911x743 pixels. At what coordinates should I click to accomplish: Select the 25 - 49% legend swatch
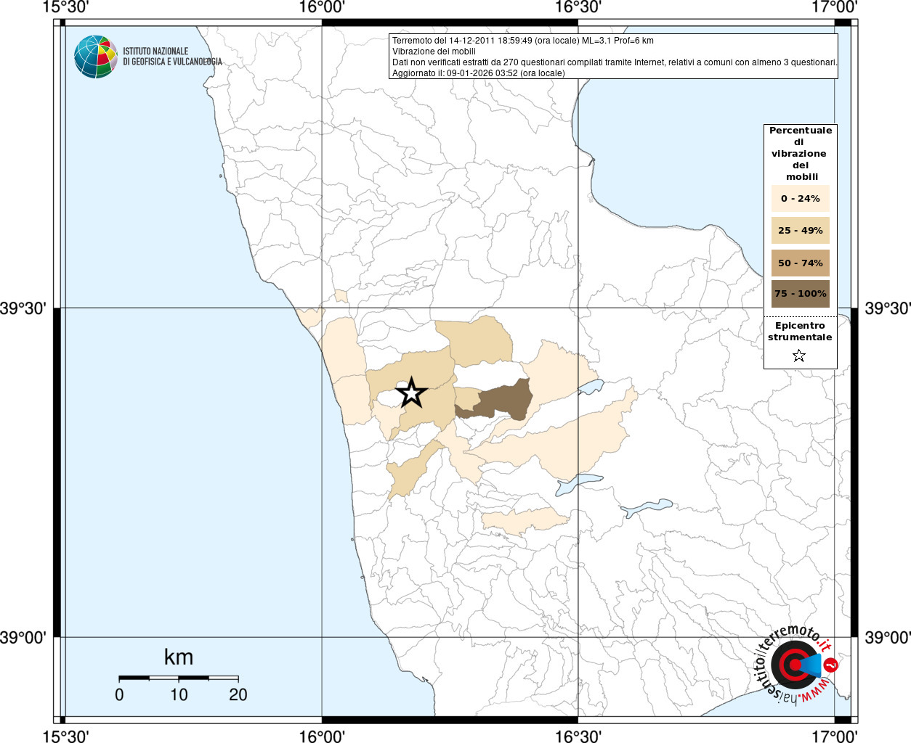point(800,231)
